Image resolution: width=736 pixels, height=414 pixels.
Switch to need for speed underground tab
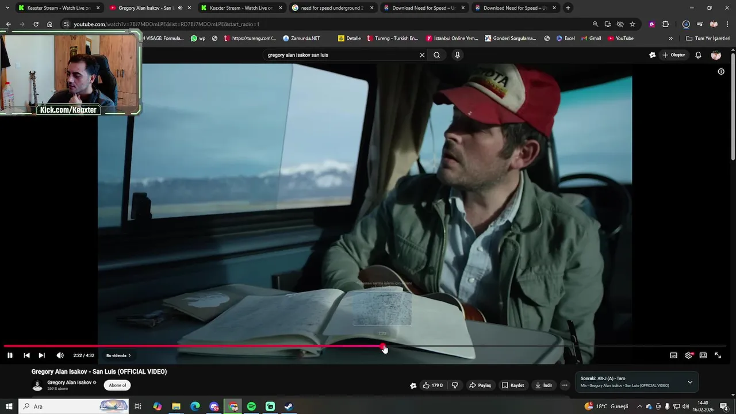[332, 8]
